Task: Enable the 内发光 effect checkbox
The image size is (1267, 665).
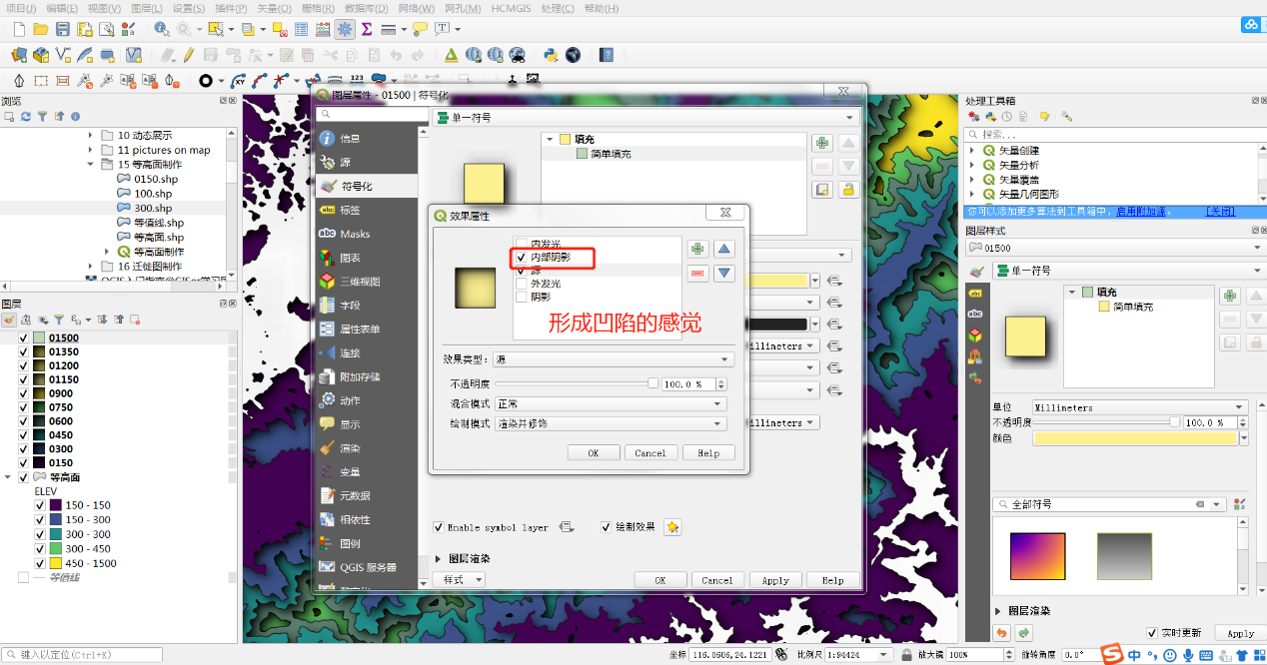Action: pos(521,244)
